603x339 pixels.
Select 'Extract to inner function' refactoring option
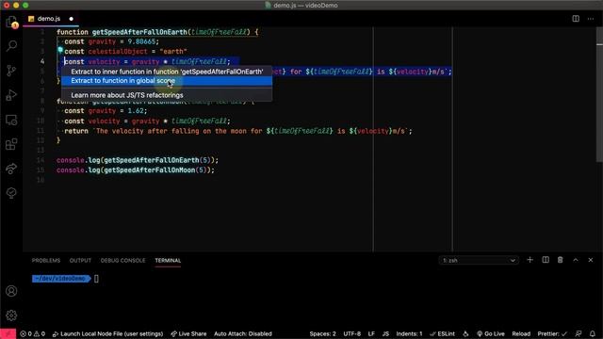167,72
